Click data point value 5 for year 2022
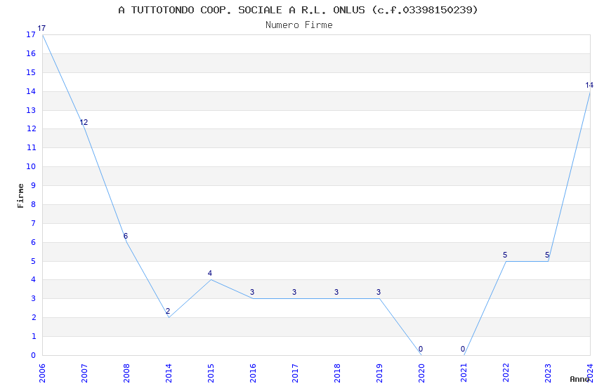The image size is (597, 386). 505,255
